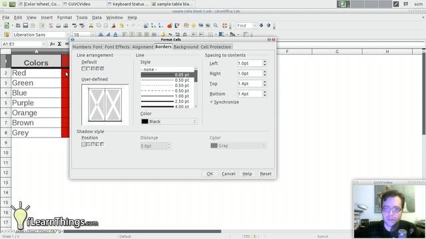Click the Find toolbar text field

[x=244, y=25]
